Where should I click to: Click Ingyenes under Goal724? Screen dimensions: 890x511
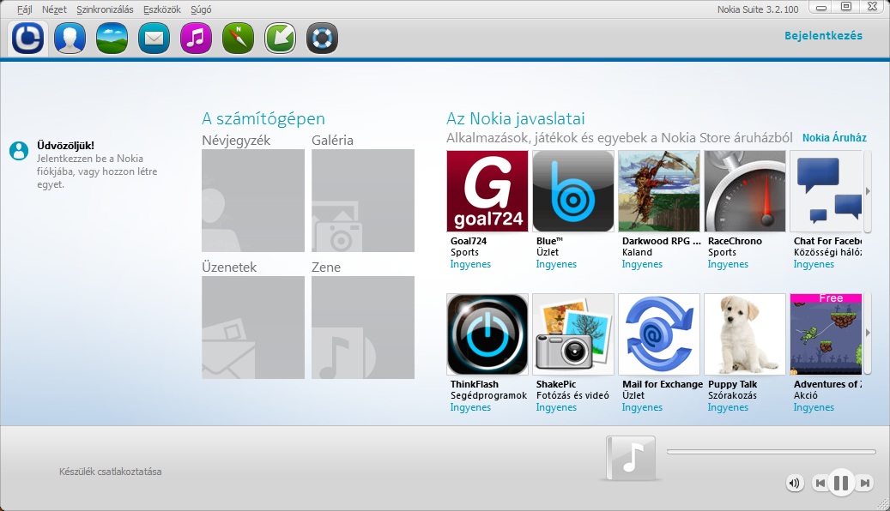coord(470,264)
